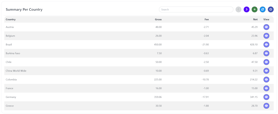278x114 pixels.
Task: View details for Austria
Action: click(266, 27)
